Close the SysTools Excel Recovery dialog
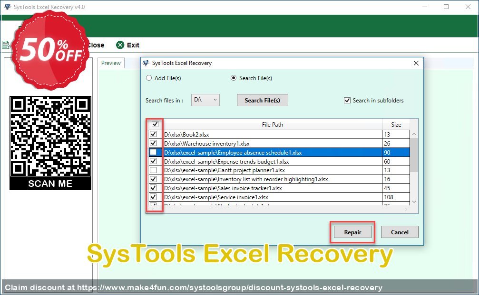Screen dimensions: 479x295 (x=416, y=63)
